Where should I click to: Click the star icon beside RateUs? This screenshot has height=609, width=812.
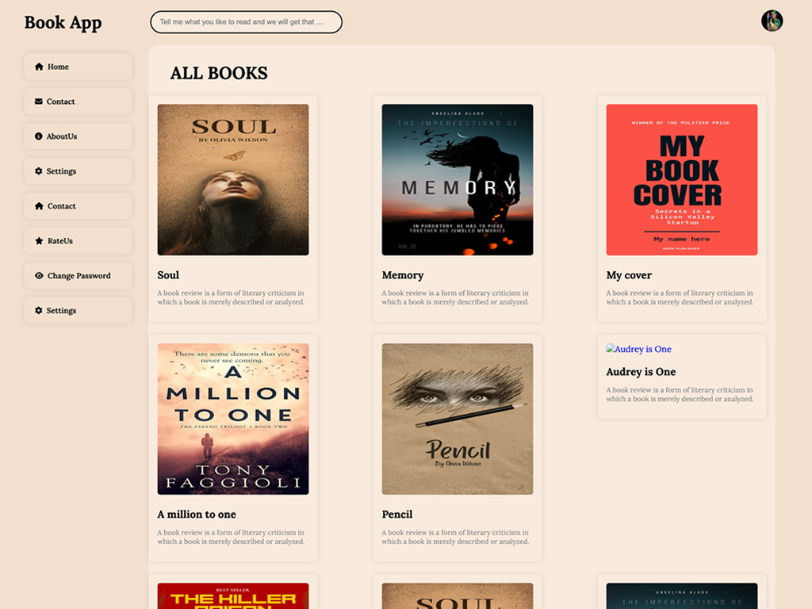[39, 241]
